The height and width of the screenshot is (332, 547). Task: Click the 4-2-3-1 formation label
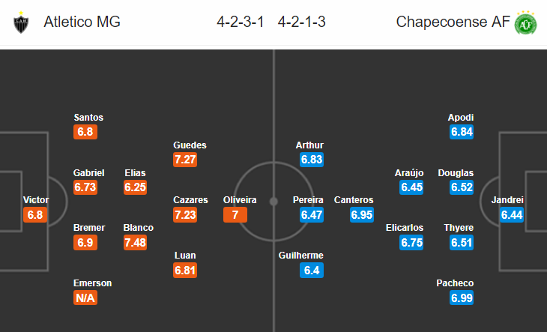click(241, 22)
